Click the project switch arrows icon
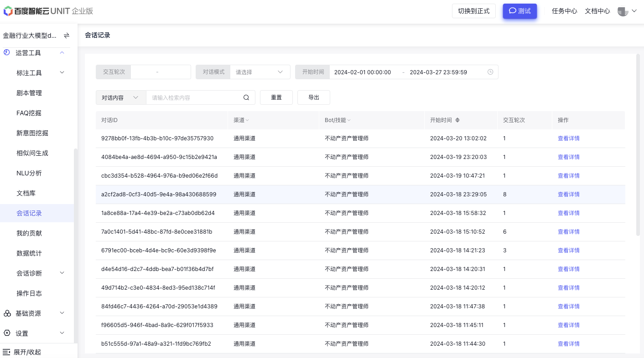The height and width of the screenshot is (358, 644). [67, 35]
